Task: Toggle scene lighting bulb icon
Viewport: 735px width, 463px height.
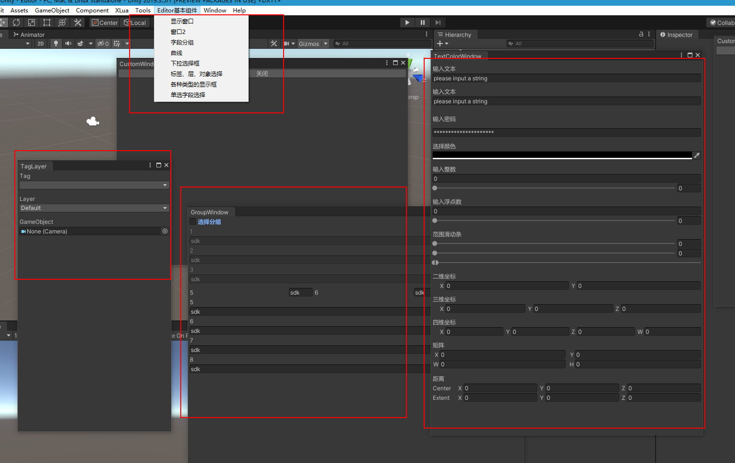Action: point(56,44)
